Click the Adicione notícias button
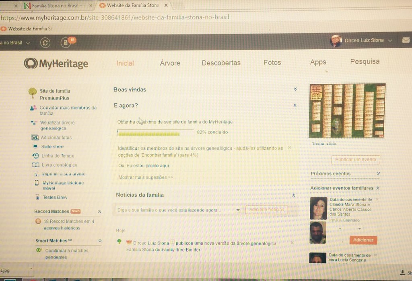This screenshot has width=412, height=281. [x=266, y=210]
